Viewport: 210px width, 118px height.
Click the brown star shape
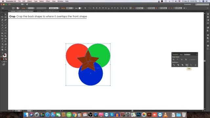coord(88,61)
